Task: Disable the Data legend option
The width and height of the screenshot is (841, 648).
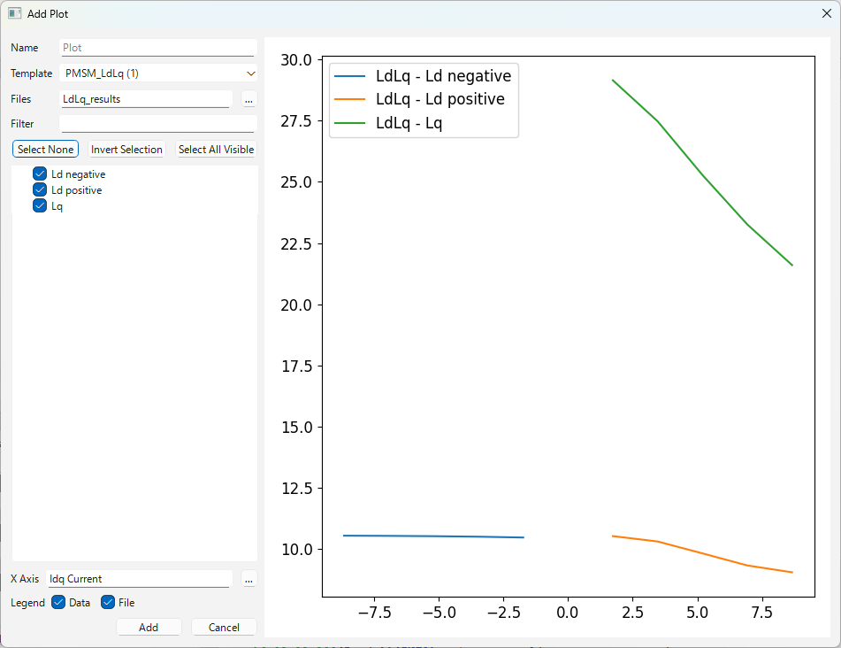Action: point(58,603)
